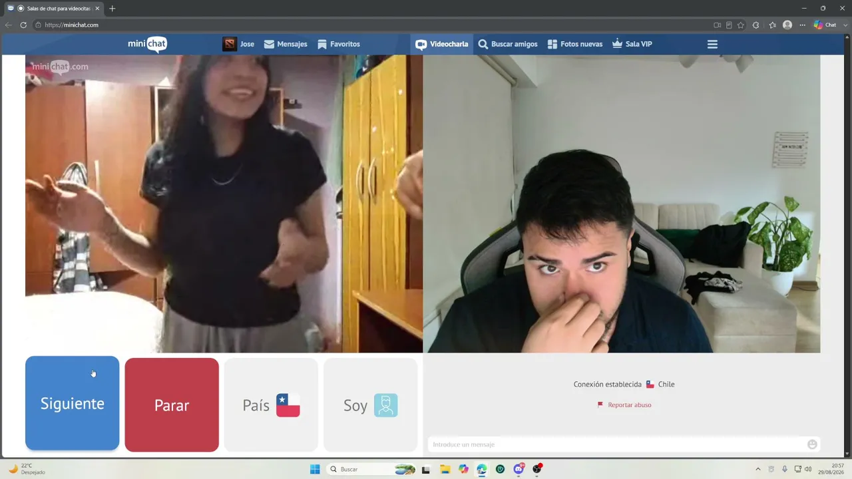The width and height of the screenshot is (852, 479).
Task: Open File Explorer from the taskbar
Action: [445, 469]
